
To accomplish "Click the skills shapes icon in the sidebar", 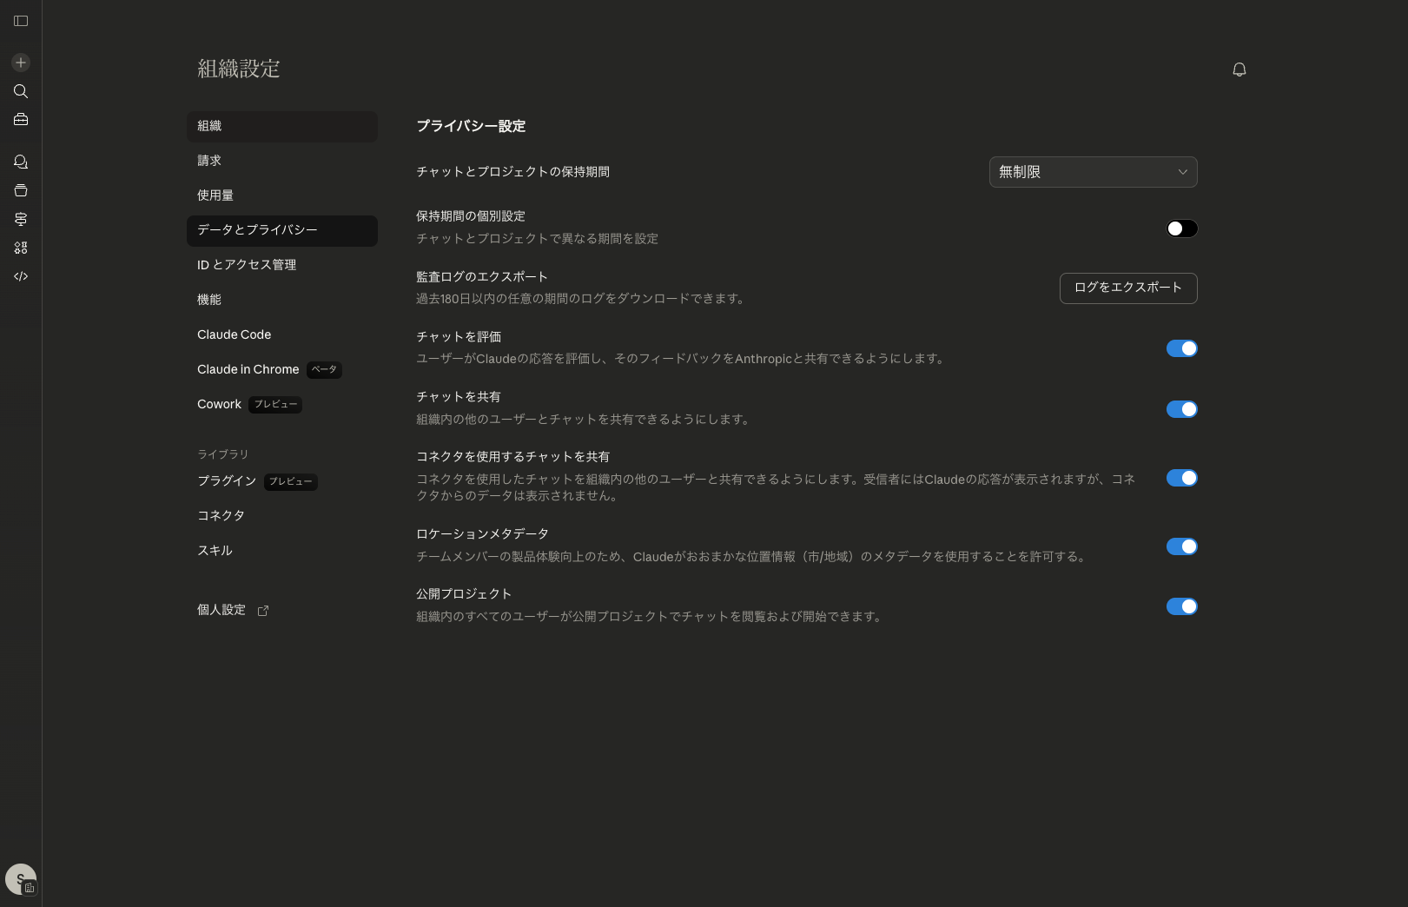I will (20, 248).
